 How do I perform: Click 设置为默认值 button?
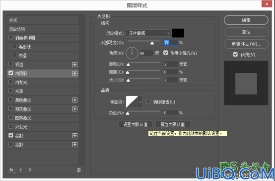click(x=136, y=124)
